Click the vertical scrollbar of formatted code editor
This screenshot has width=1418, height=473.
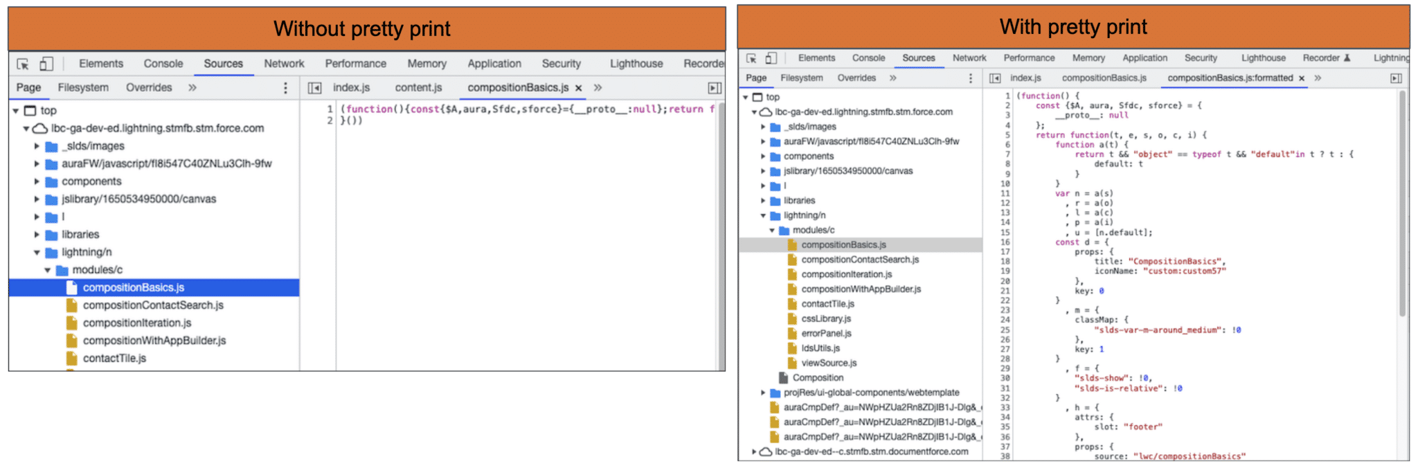coord(1403,208)
